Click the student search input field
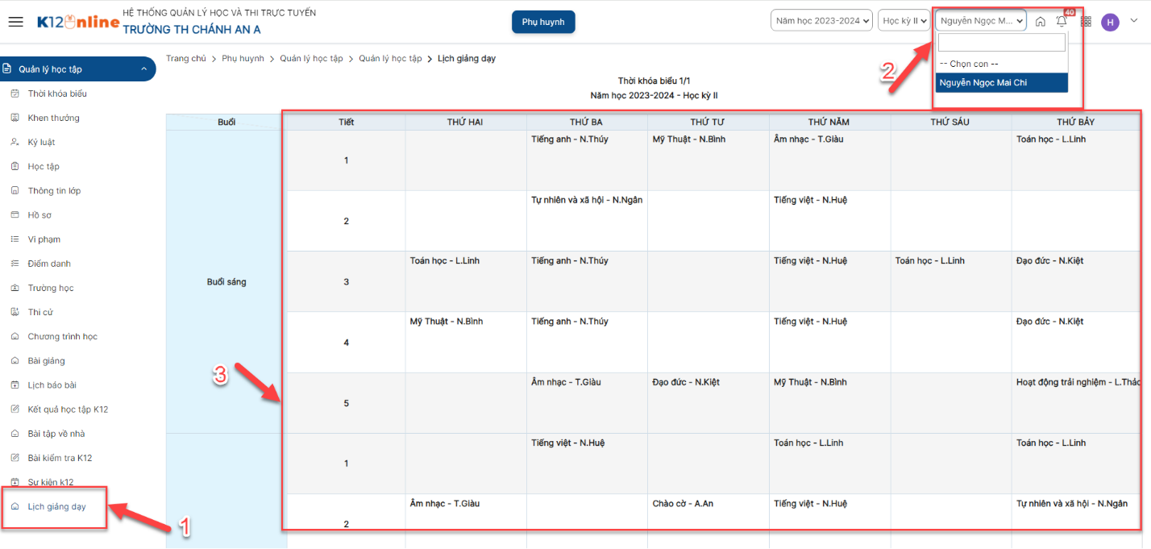The height and width of the screenshot is (549, 1151). pyautogui.click(x=1001, y=43)
